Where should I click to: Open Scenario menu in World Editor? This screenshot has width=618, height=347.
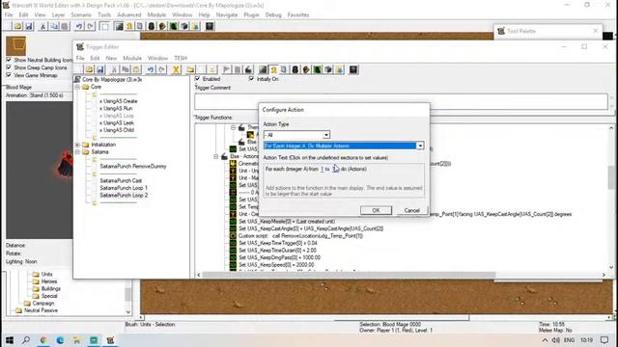tap(81, 15)
